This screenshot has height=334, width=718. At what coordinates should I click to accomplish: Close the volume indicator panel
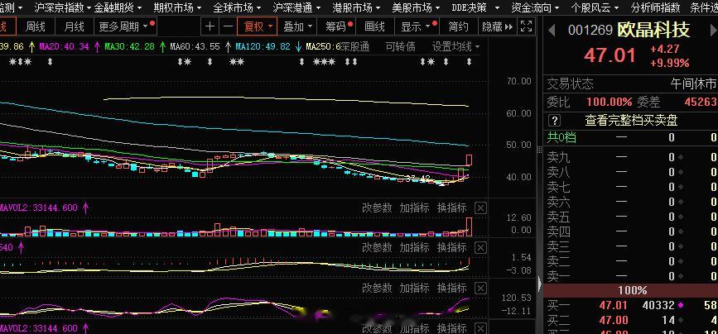(x=480, y=208)
